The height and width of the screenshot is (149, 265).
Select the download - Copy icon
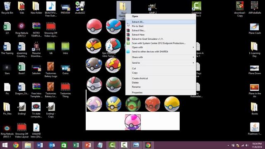pyautogui.click(x=240, y=9)
